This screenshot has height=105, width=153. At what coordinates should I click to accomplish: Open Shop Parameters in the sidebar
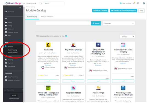(13, 77)
